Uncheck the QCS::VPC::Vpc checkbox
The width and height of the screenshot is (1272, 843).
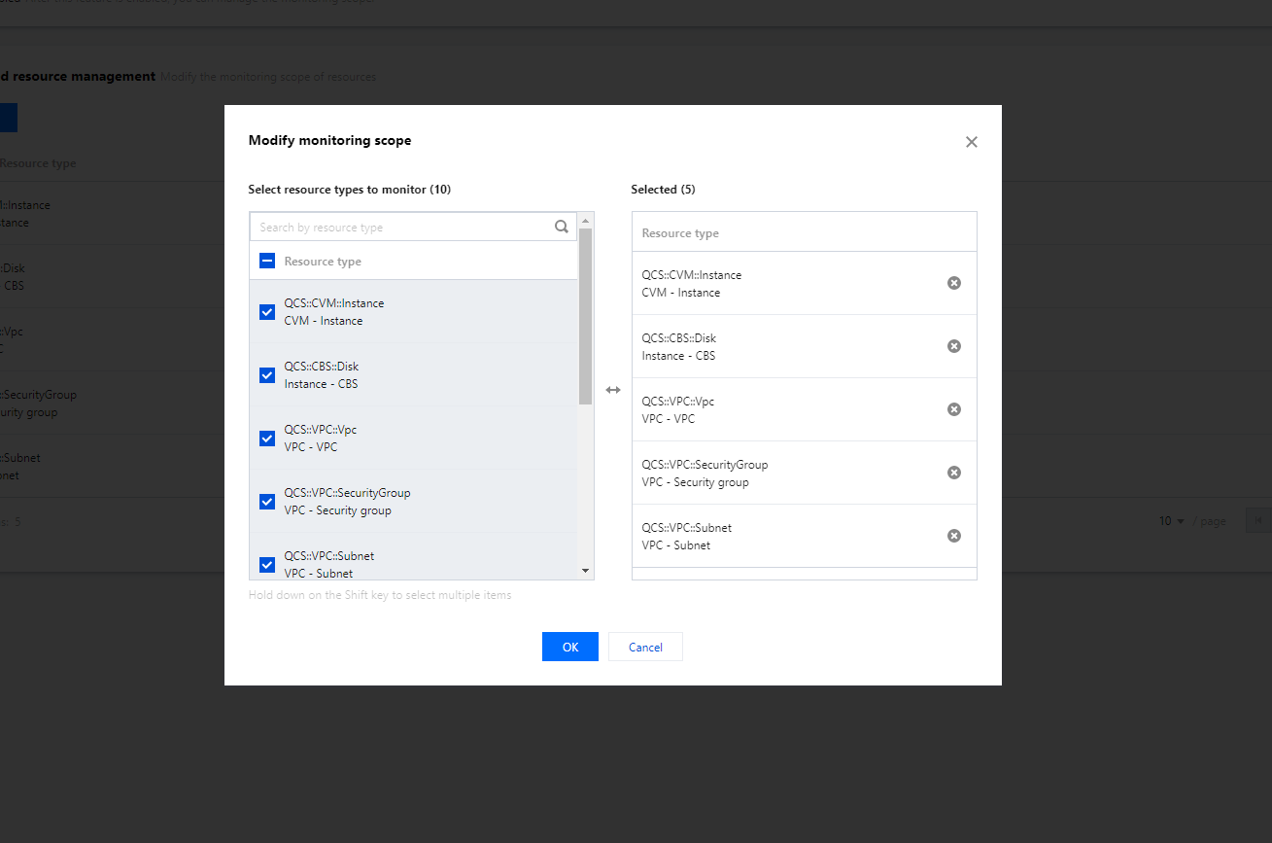[x=267, y=439]
